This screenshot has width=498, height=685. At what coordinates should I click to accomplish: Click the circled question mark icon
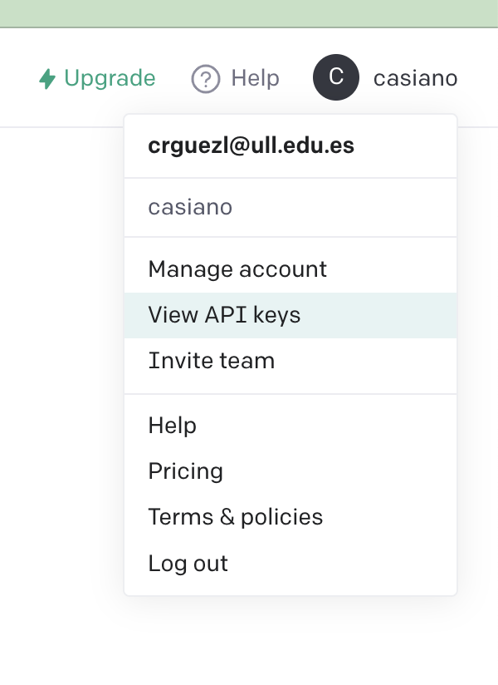(205, 79)
